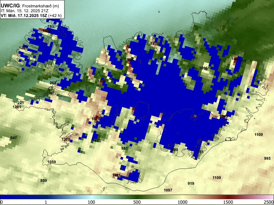Click the '(+42 h)' forecast offset text
This screenshot has height=205, width=274.
coord(55,15)
